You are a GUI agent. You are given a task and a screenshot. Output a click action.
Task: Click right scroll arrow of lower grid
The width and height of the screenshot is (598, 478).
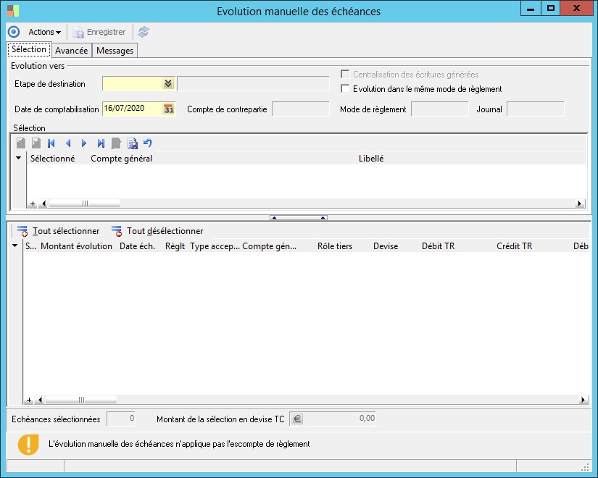point(583,400)
